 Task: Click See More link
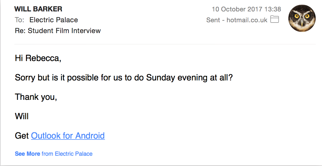[x=27, y=154]
